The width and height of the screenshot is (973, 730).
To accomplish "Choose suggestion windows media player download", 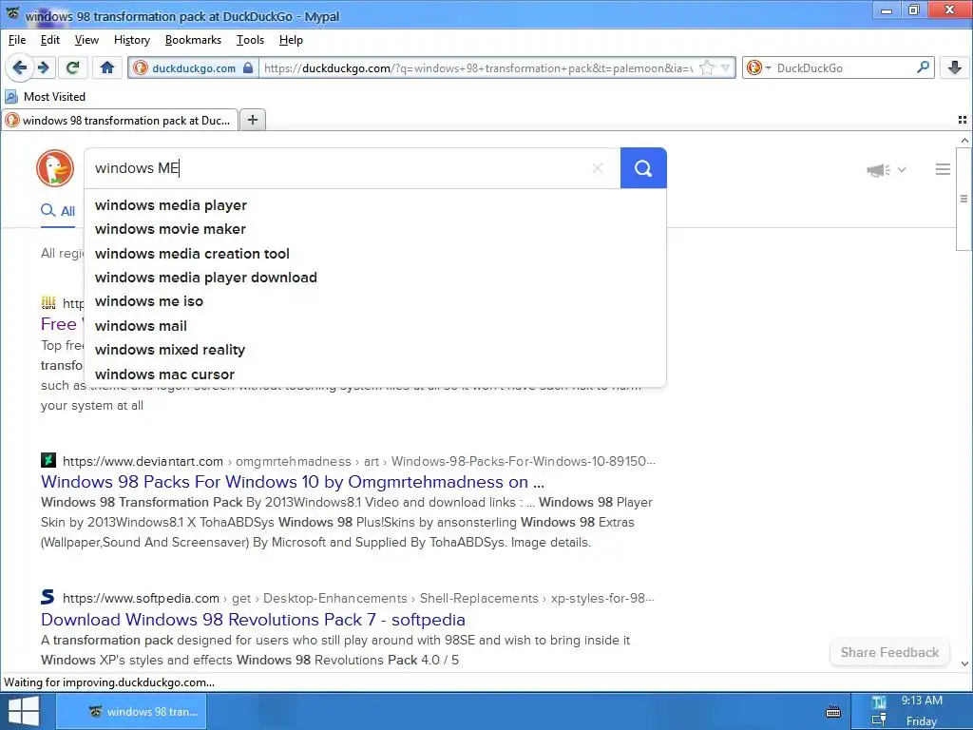I will (x=374, y=278).
